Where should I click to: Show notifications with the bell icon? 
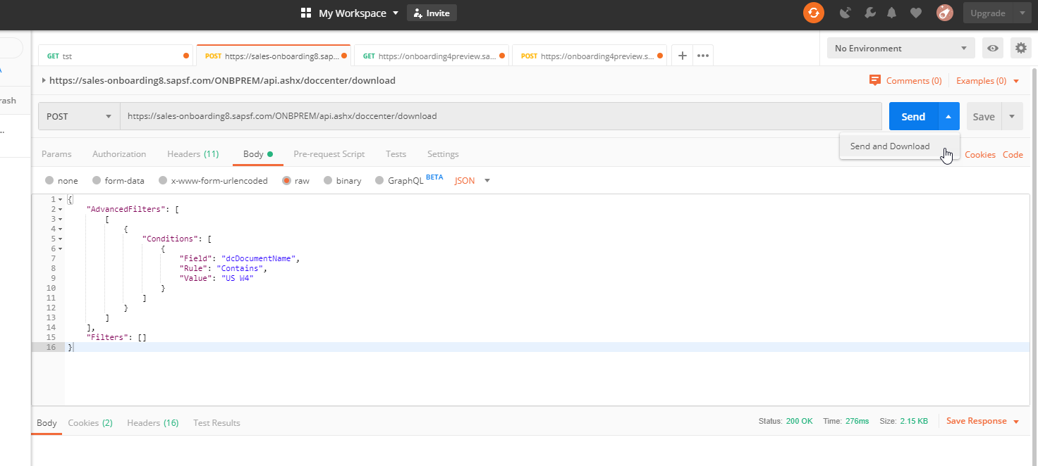892,13
